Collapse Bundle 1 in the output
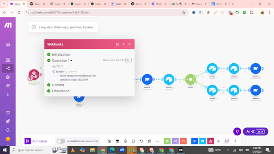 (x=54, y=71)
